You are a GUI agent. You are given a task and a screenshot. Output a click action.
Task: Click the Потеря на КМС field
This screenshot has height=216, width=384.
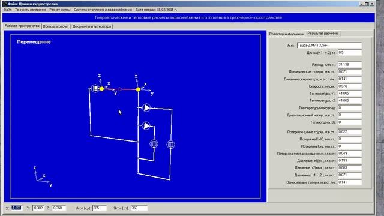click(x=349, y=139)
